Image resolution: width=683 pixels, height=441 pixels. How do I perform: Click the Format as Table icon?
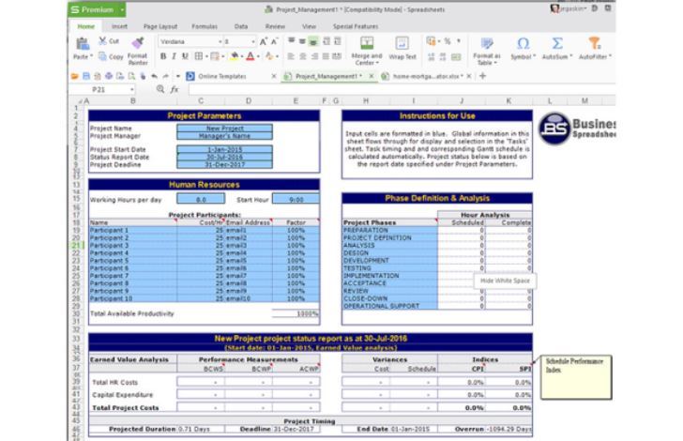click(487, 43)
